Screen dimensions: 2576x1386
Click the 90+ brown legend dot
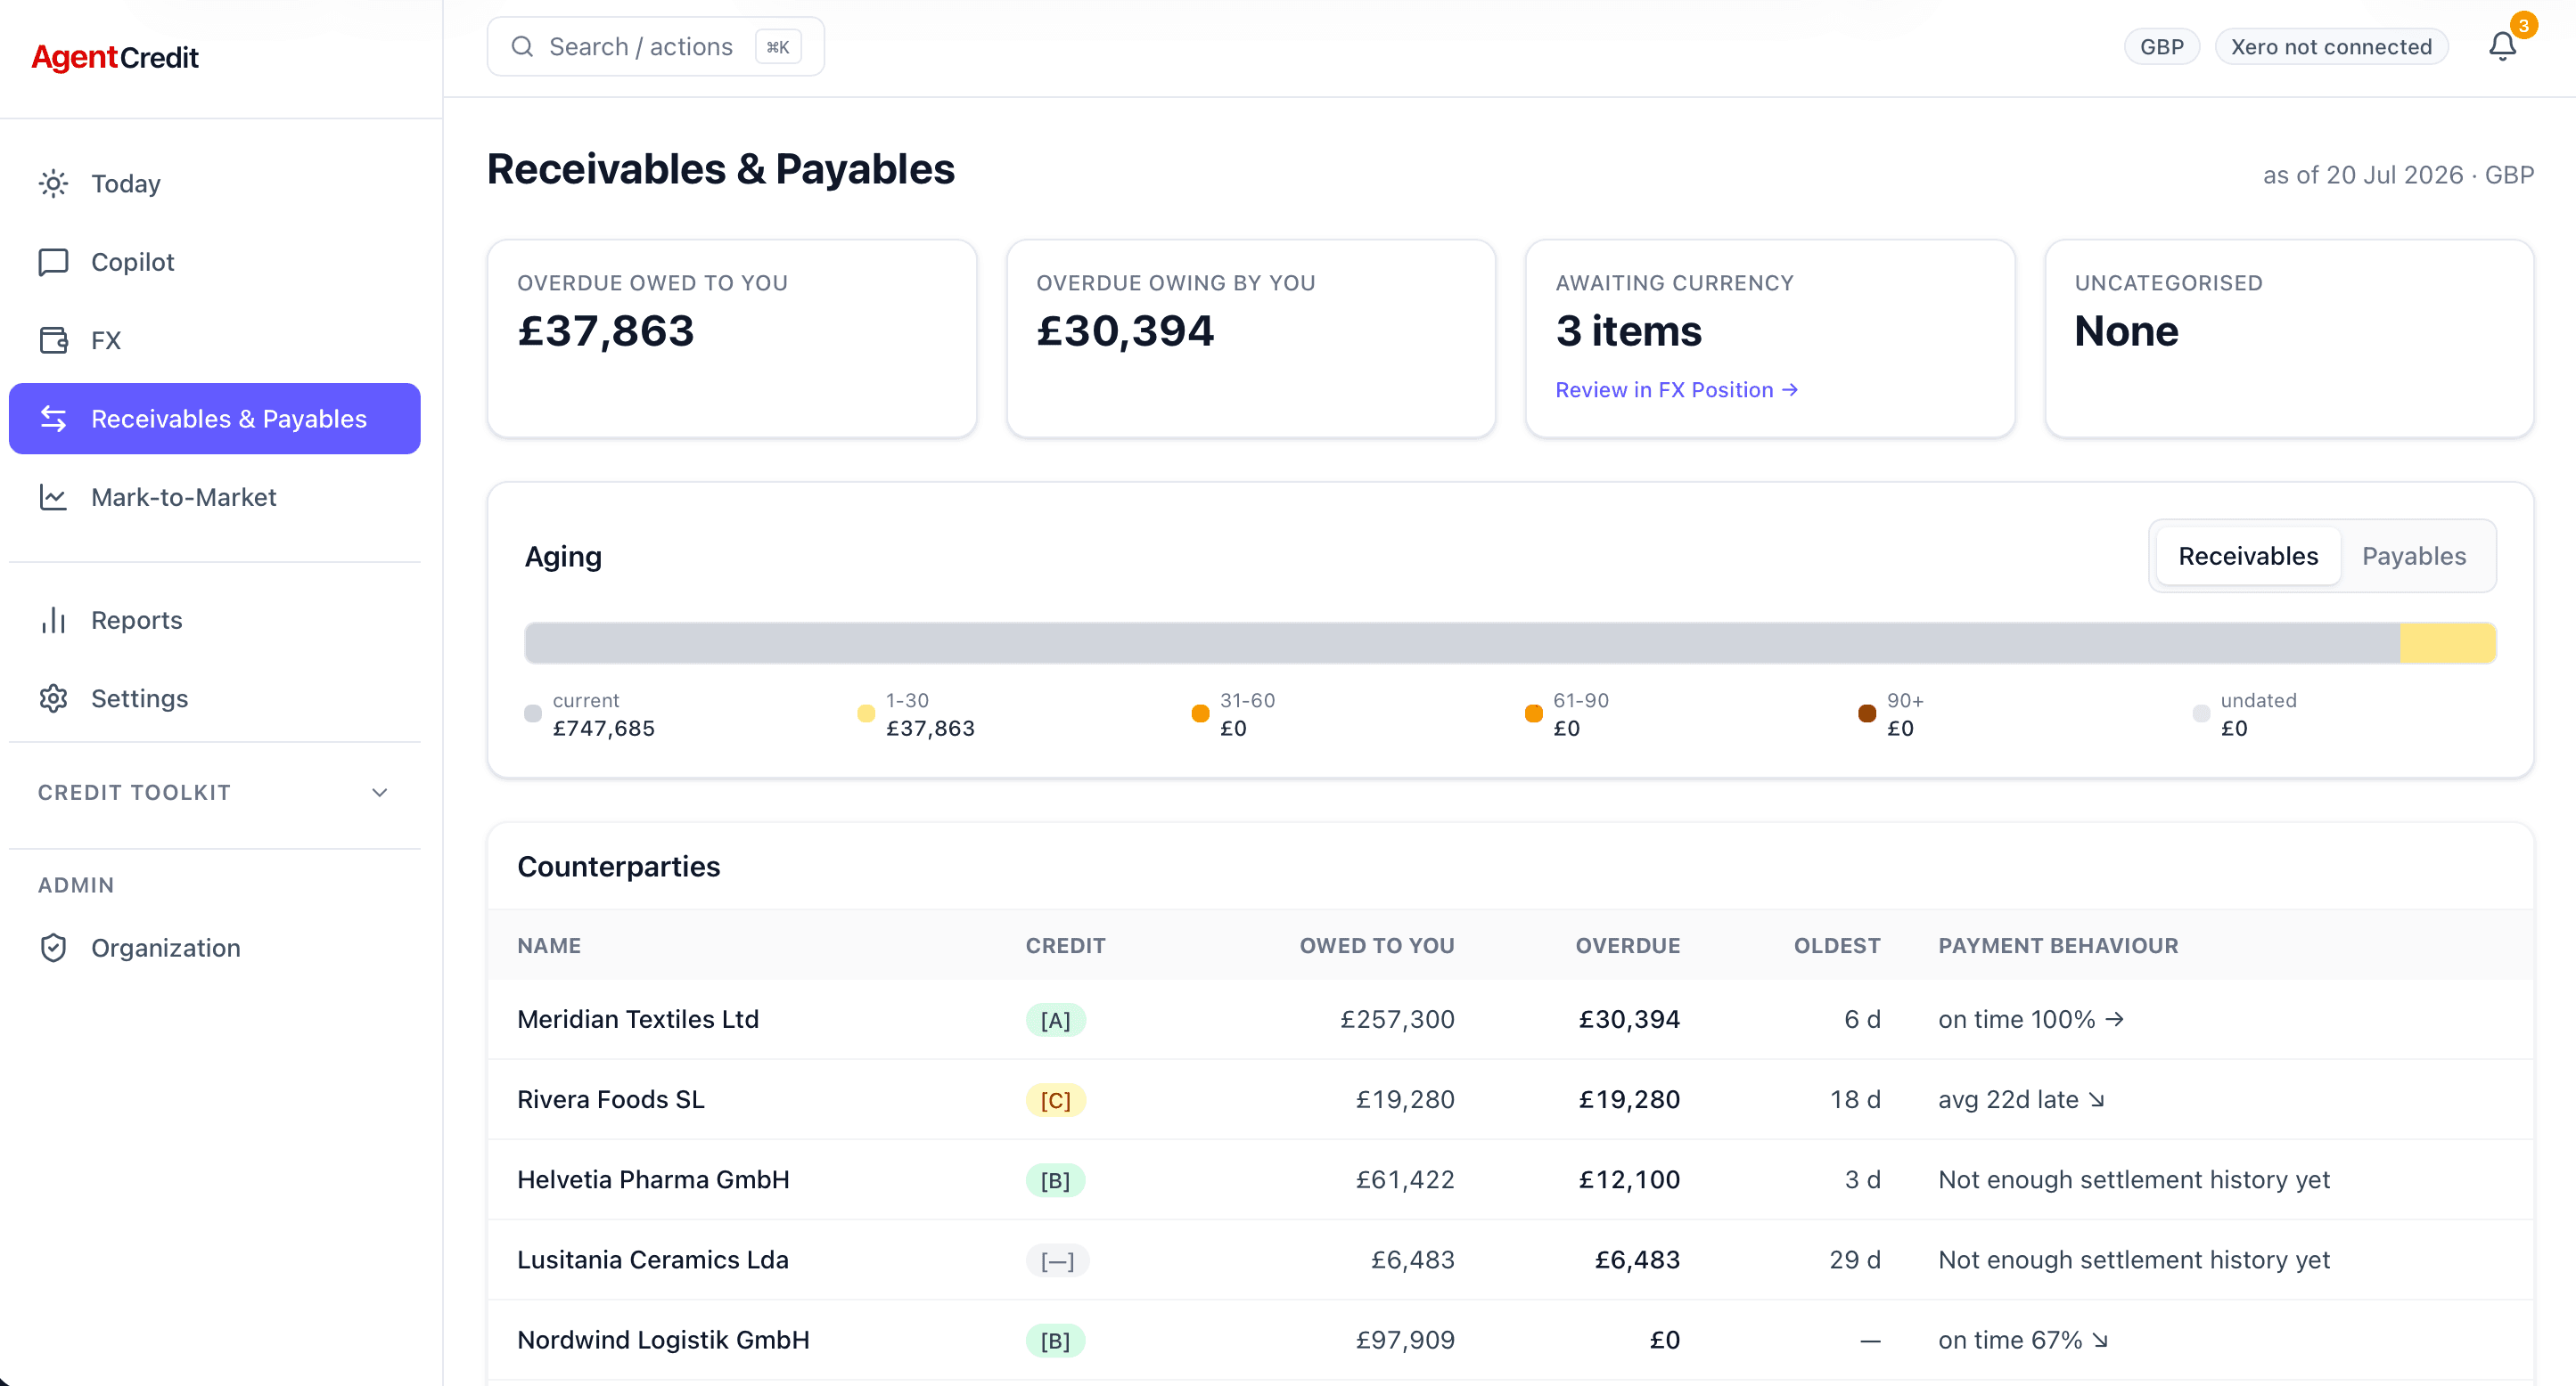click(x=1867, y=713)
